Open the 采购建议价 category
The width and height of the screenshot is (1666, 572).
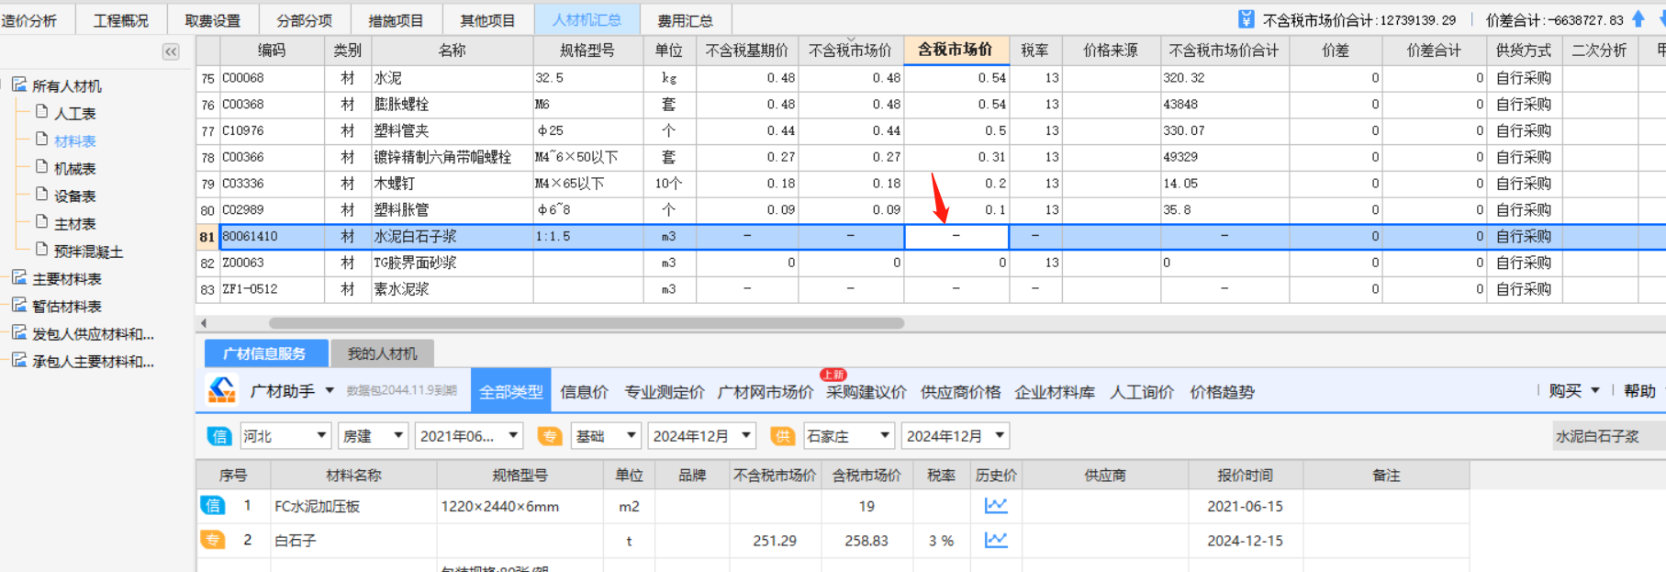[867, 392]
